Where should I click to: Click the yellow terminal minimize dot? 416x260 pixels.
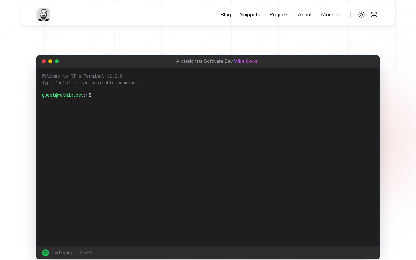tap(50, 61)
